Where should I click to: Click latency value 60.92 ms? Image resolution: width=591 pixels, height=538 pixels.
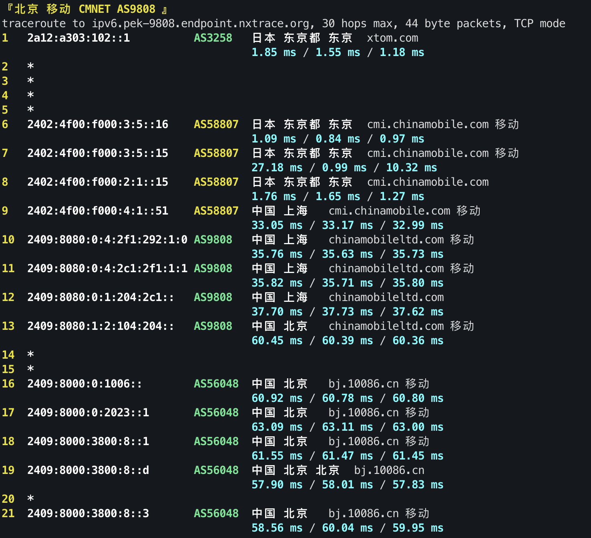(x=277, y=398)
